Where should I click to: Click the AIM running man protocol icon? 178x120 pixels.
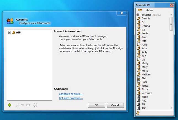tap(14, 32)
